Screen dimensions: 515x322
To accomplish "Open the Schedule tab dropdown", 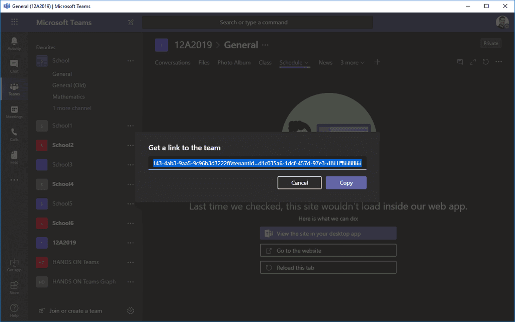I will click(x=306, y=63).
